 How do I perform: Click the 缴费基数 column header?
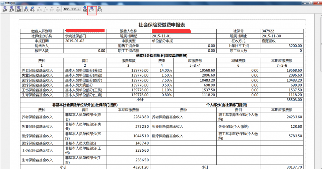point(128,61)
